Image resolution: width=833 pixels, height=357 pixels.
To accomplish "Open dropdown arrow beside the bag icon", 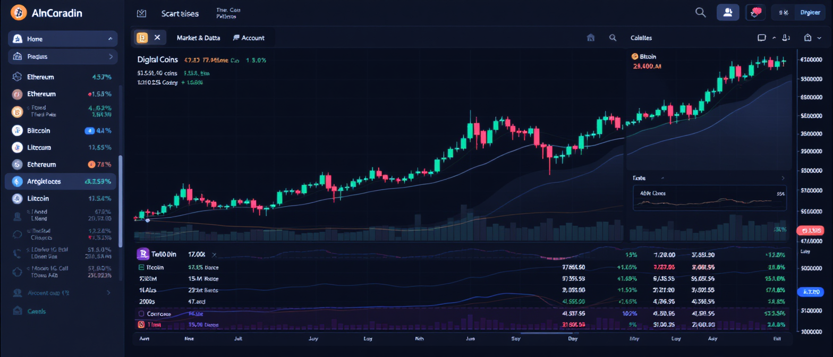I will point(821,38).
